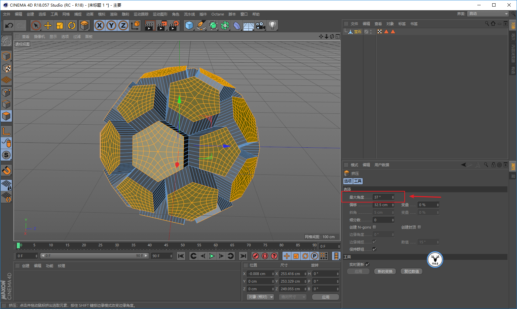This screenshot has height=309, width=517.
Task: Click the Undo arrow icon
Action: [x=9, y=25]
